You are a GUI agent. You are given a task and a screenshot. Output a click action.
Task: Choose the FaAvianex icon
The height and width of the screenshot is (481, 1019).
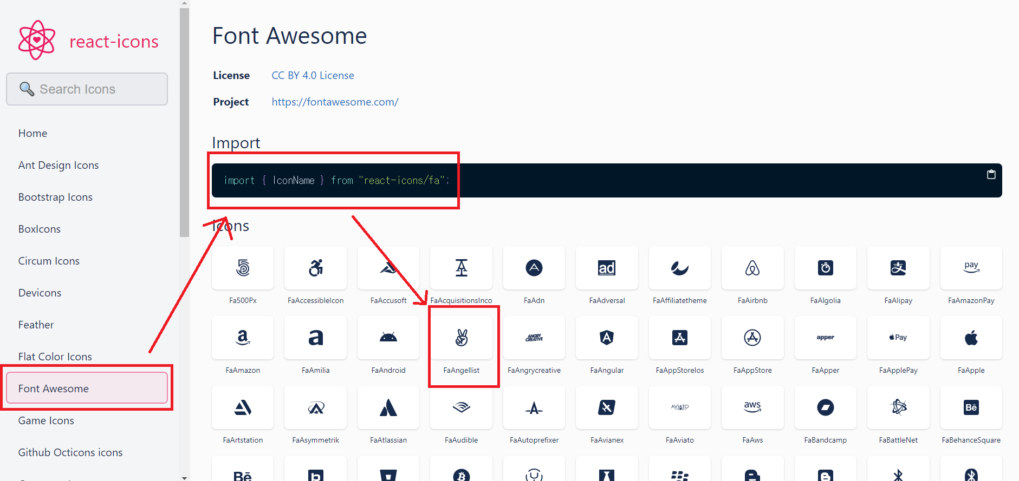point(607,407)
